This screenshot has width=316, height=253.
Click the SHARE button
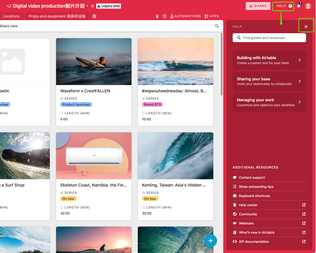click(258, 6)
